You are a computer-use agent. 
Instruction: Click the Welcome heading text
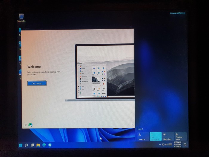pos(34,67)
